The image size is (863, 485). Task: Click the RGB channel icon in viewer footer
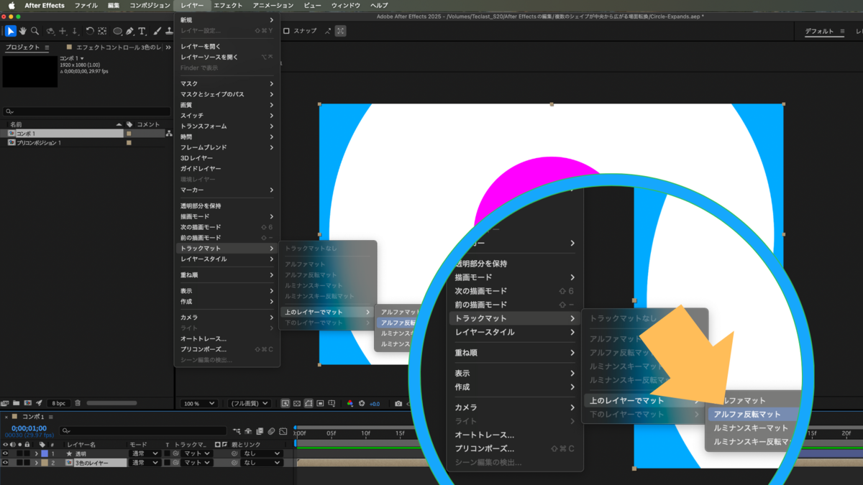tap(350, 404)
